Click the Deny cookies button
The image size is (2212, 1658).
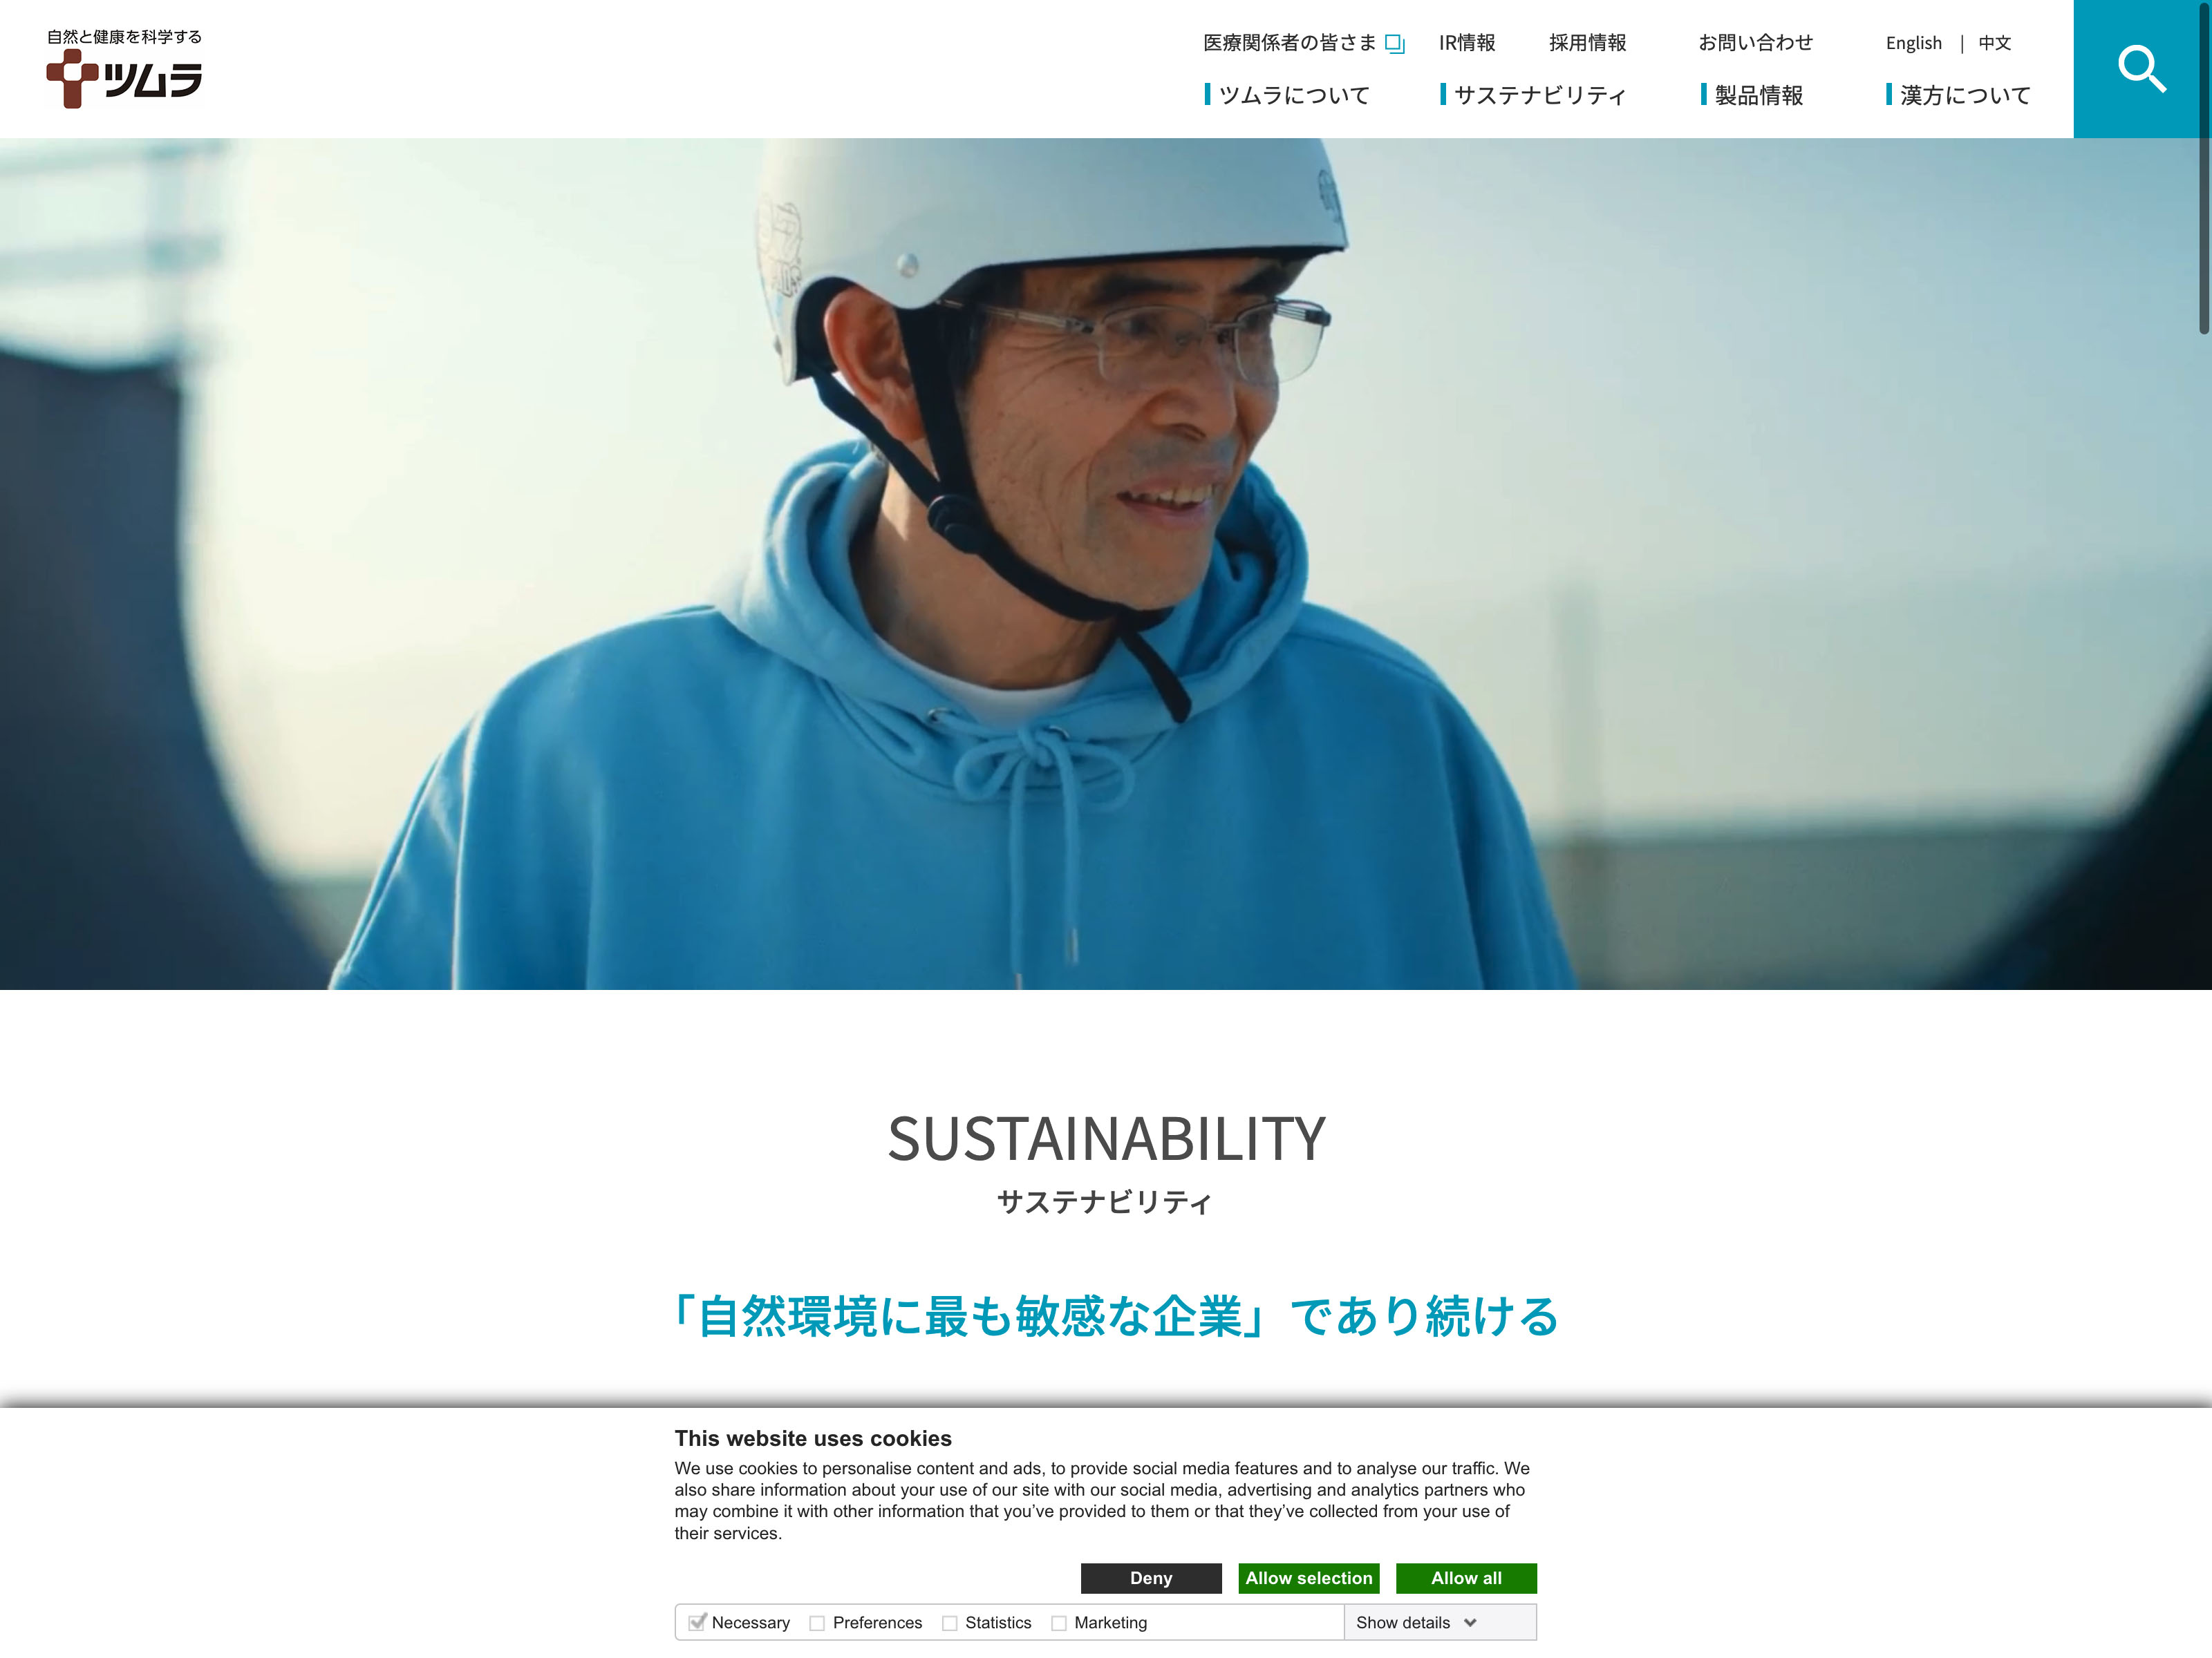point(1151,1578)
